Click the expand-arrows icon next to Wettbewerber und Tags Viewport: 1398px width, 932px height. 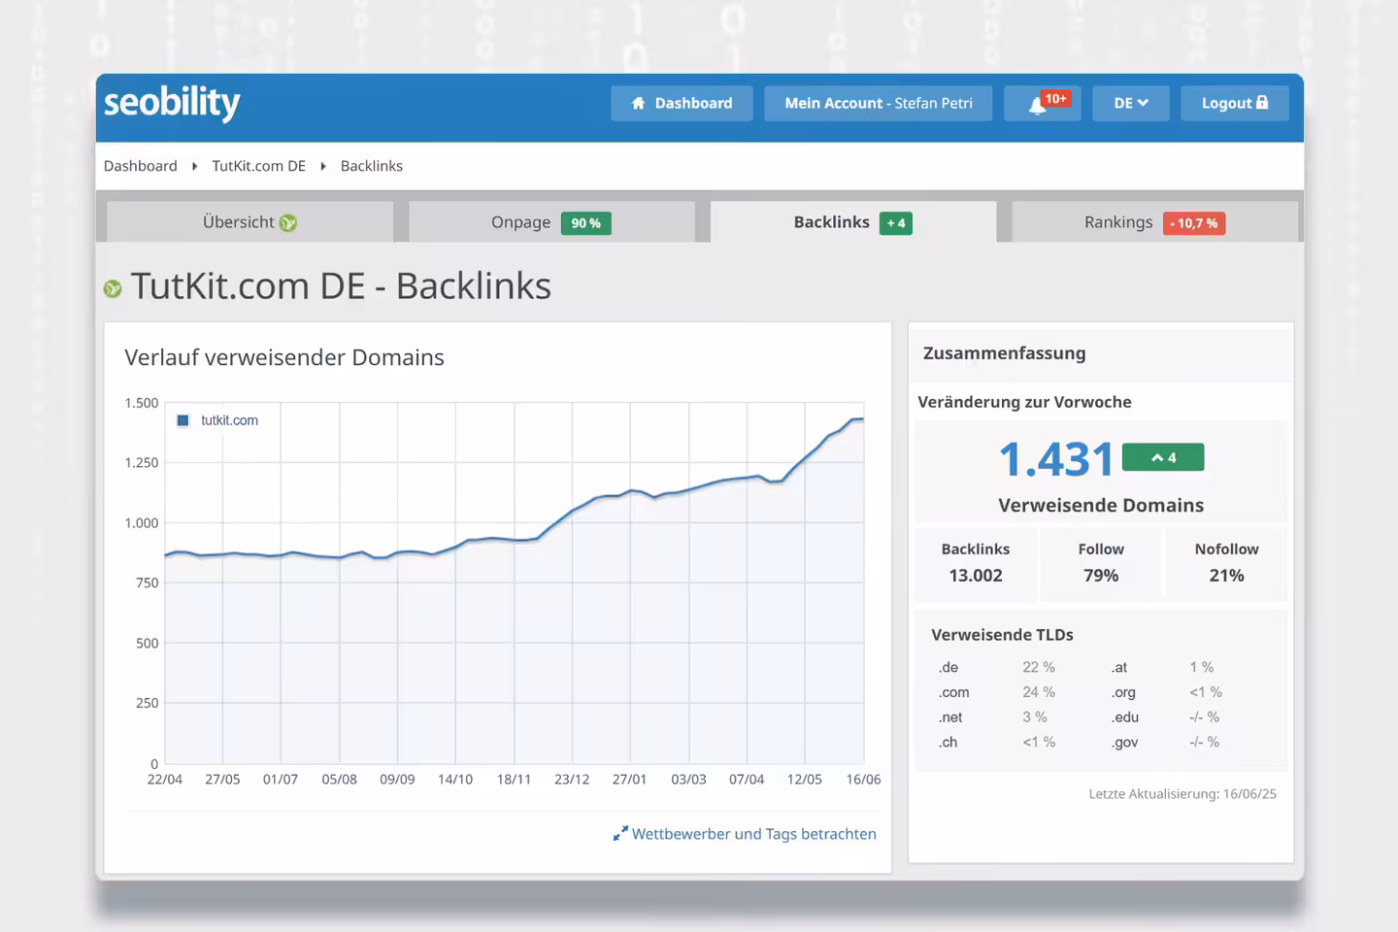620,833
